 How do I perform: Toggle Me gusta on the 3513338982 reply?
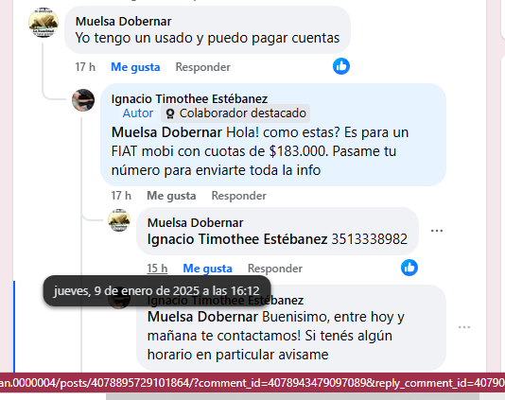click(207, 269)
